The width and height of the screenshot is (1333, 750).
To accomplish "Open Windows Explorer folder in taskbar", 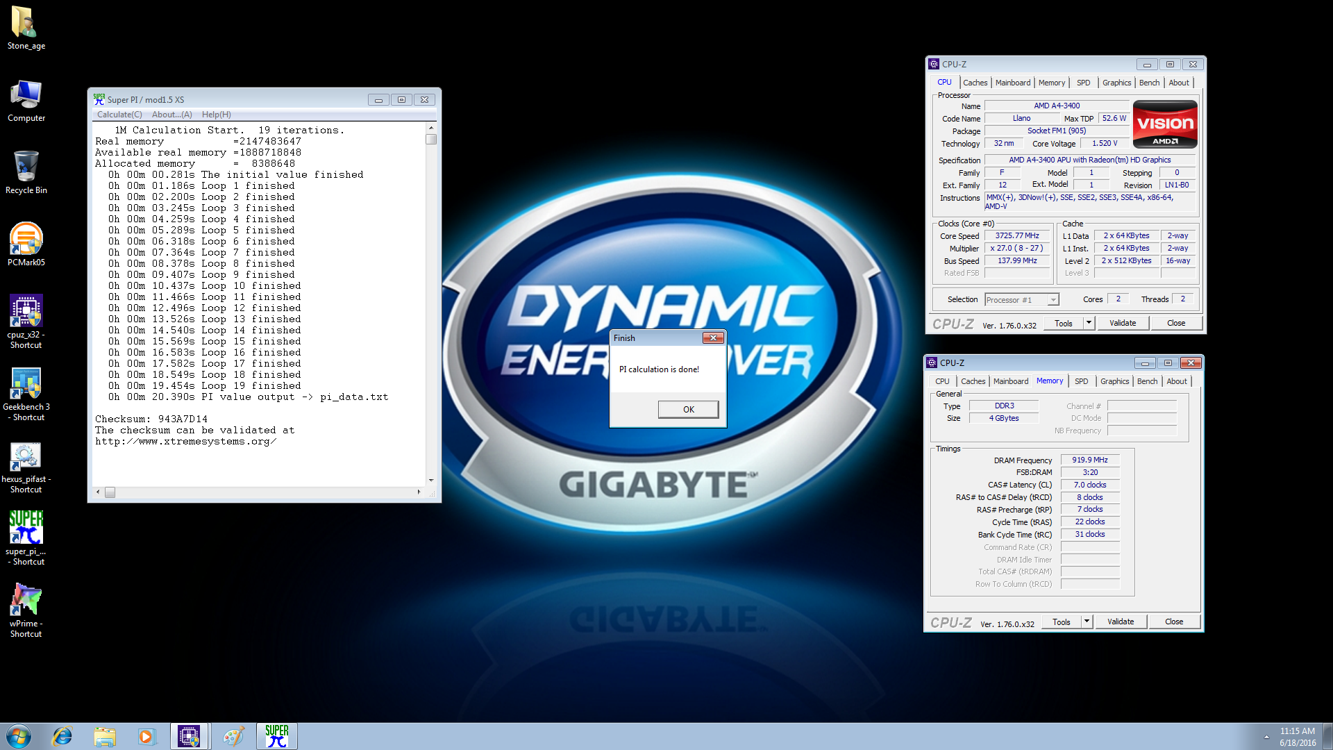I will (105, 736).
